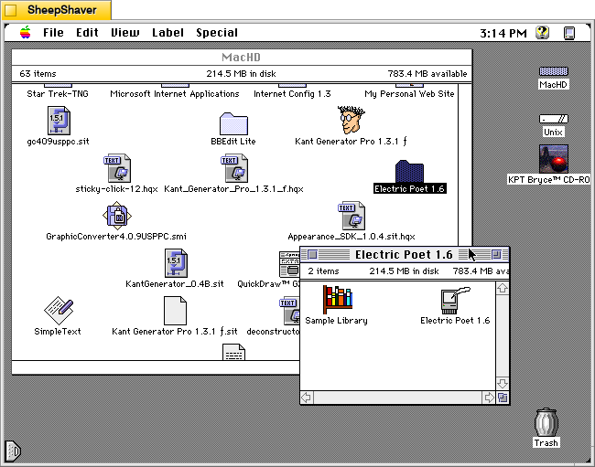
Task: Click the 214.5 MB in disk text in MacHD header
Action: pos(242,73)
